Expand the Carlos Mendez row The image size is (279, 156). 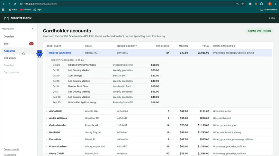tap(158, 125)
